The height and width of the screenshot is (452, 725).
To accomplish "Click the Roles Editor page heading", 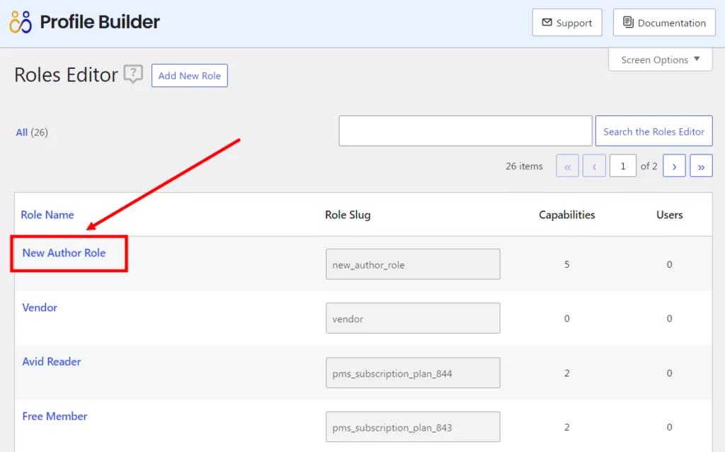I will pos(66,74).
